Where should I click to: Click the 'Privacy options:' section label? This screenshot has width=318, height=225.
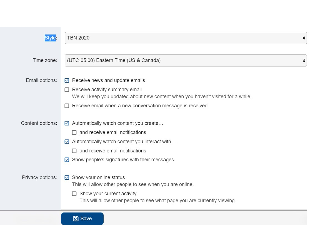click(x=39, y=177)
